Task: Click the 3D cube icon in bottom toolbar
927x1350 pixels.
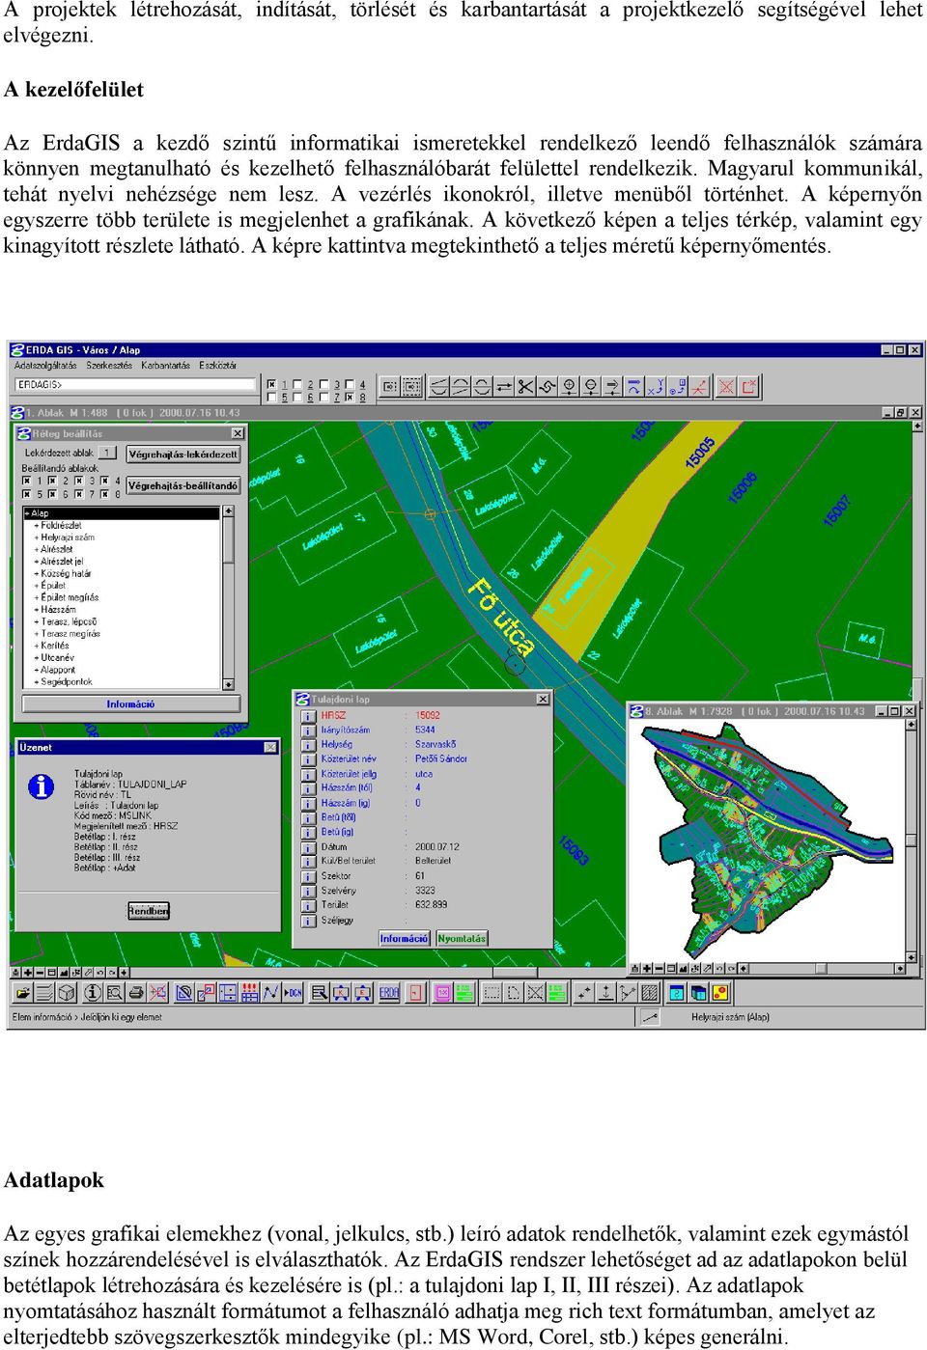Action: [66, 992]
